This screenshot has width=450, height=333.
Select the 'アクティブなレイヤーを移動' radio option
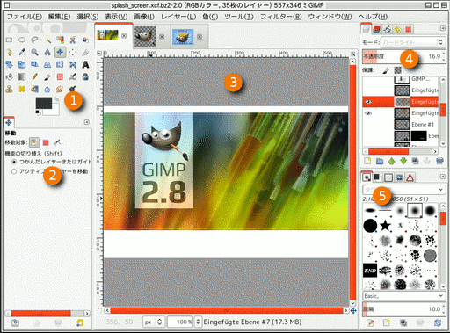(14, 171)
